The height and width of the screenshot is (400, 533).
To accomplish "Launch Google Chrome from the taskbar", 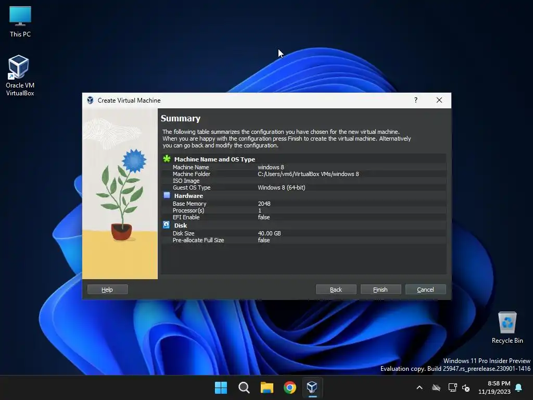I will [x=290, y=387].
